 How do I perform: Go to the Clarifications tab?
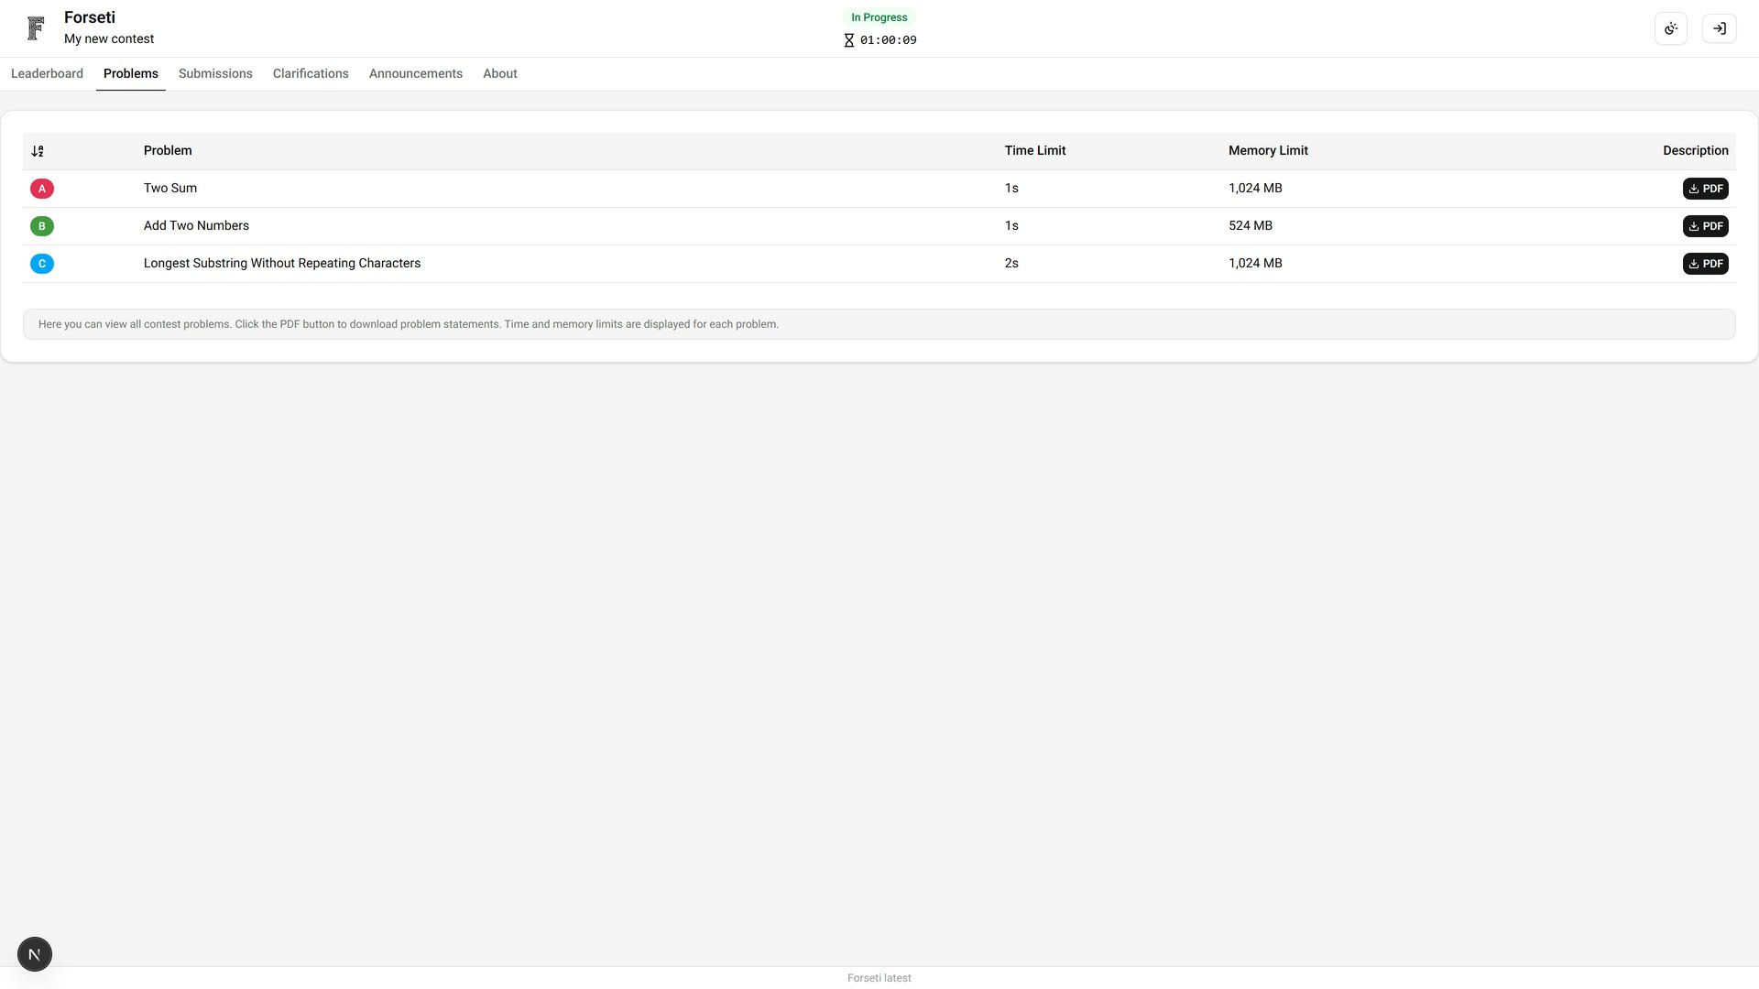click(x=311, y=73)
